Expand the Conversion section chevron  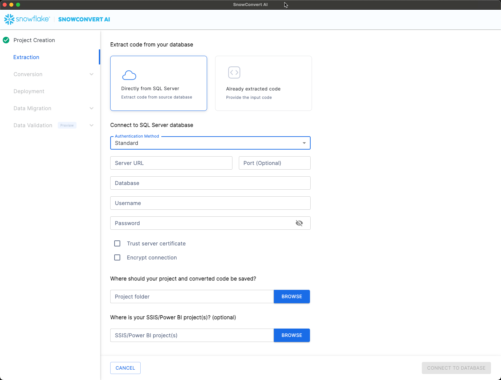pos(92,74)
